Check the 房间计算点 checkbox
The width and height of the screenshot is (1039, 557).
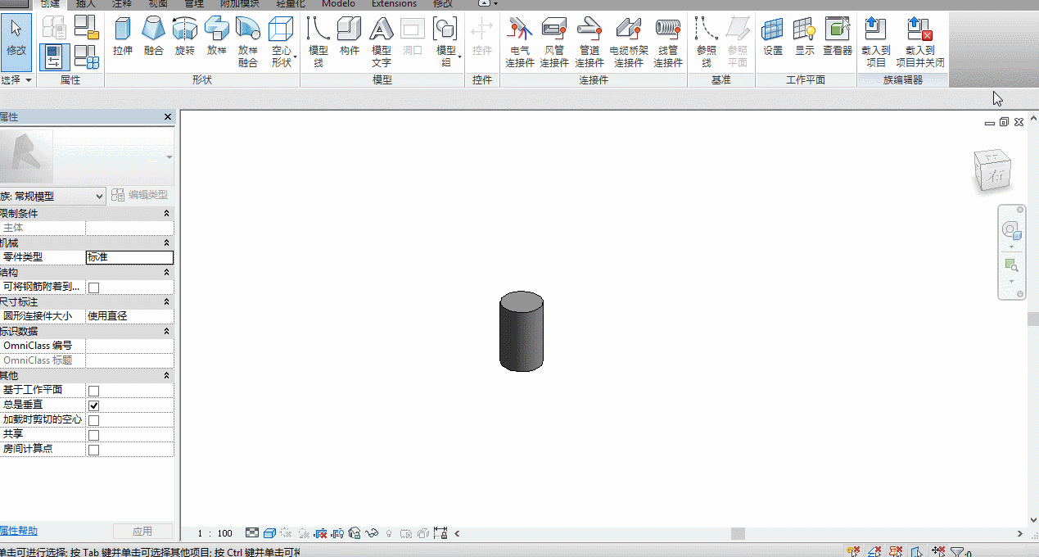pos(93,450)
